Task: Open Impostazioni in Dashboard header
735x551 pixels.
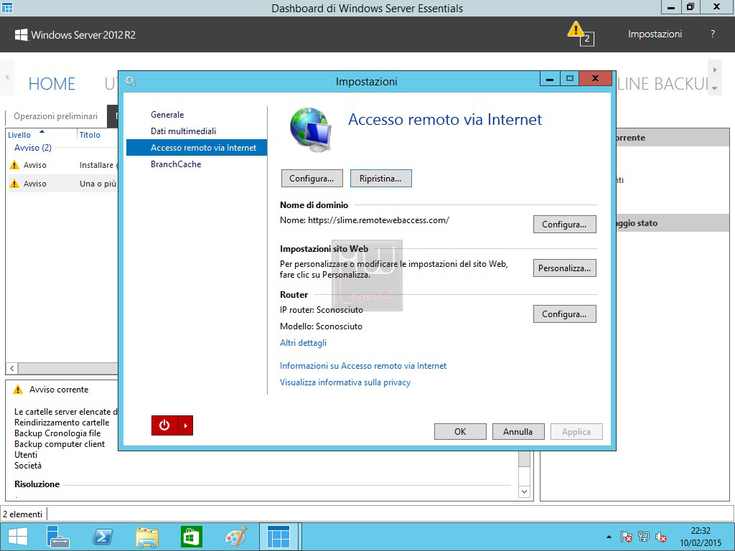Action: [x=655, y=34]
